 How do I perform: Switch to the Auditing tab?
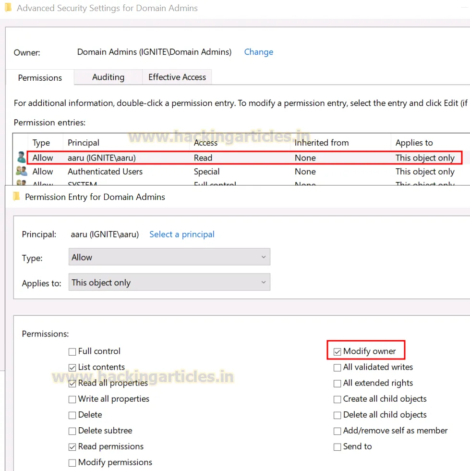(x=108, y=77)
